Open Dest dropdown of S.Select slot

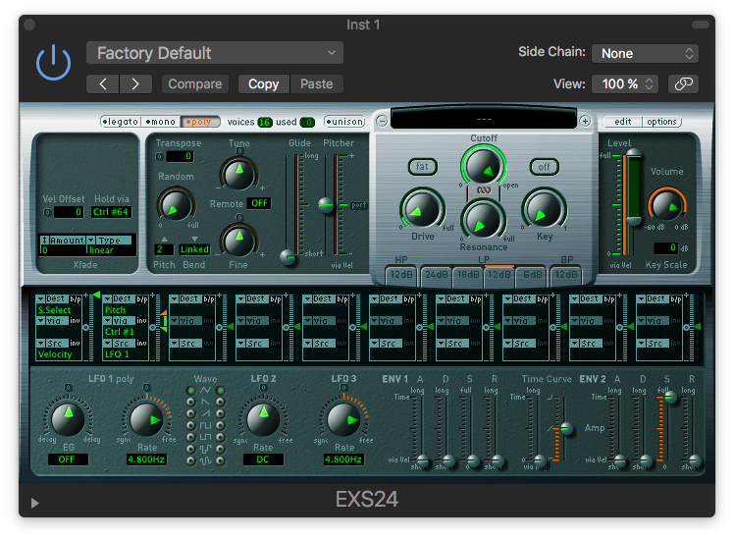click(52, 298)
